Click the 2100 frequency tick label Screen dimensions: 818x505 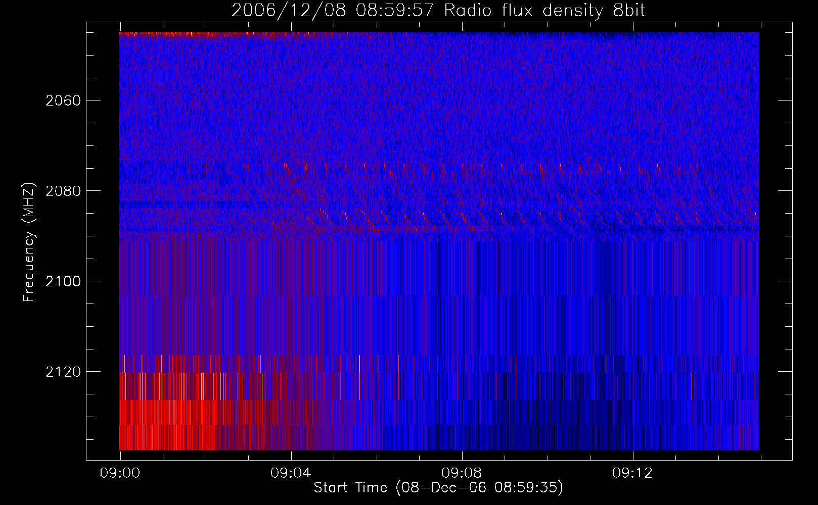pyautogui.click(x=63, y=281)
